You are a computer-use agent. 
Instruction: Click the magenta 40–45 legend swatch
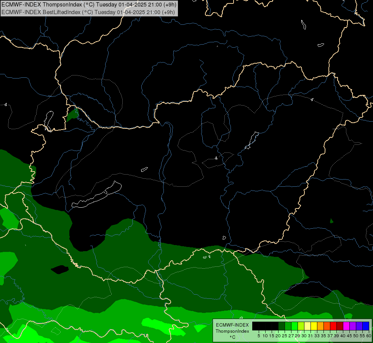pos(346,326)
